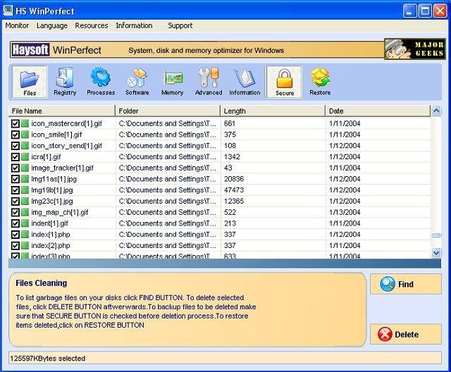This screenshot has height=372, width=451.
Task: Open the Software section
Action: (137, 82)
